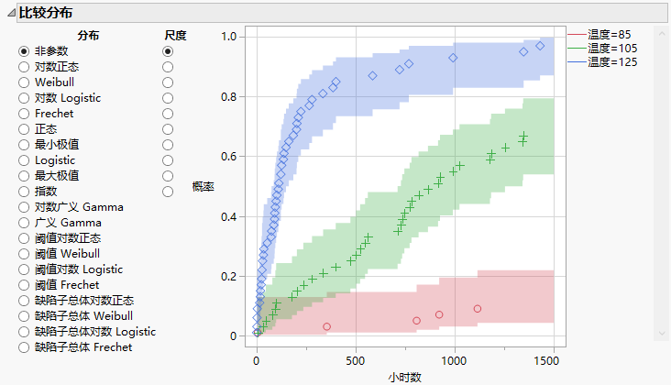Select the 阈值 Weibull distribution option

(x=24, y=254)
